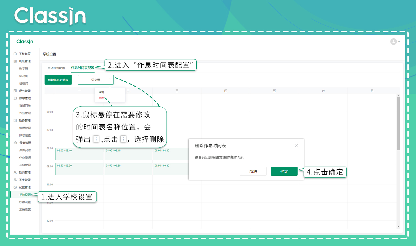Screen dimensions: 416x246
Task: Click Wednesday's 08:00 - 08:40 slot
Action: [x=171, y=154]
